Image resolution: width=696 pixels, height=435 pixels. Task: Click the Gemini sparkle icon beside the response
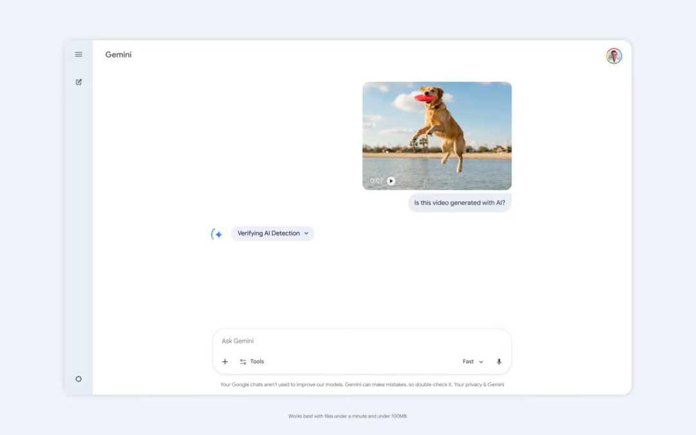click(217, 233)
